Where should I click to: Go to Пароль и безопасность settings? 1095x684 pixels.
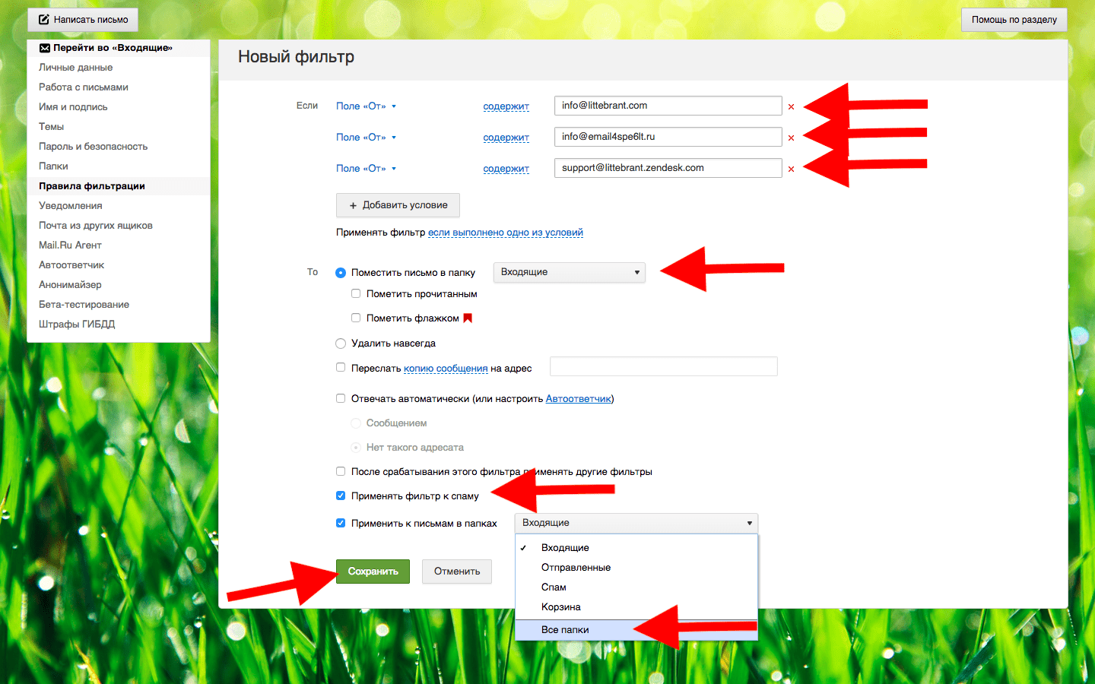pyautogui.click(x=93, y=147)
